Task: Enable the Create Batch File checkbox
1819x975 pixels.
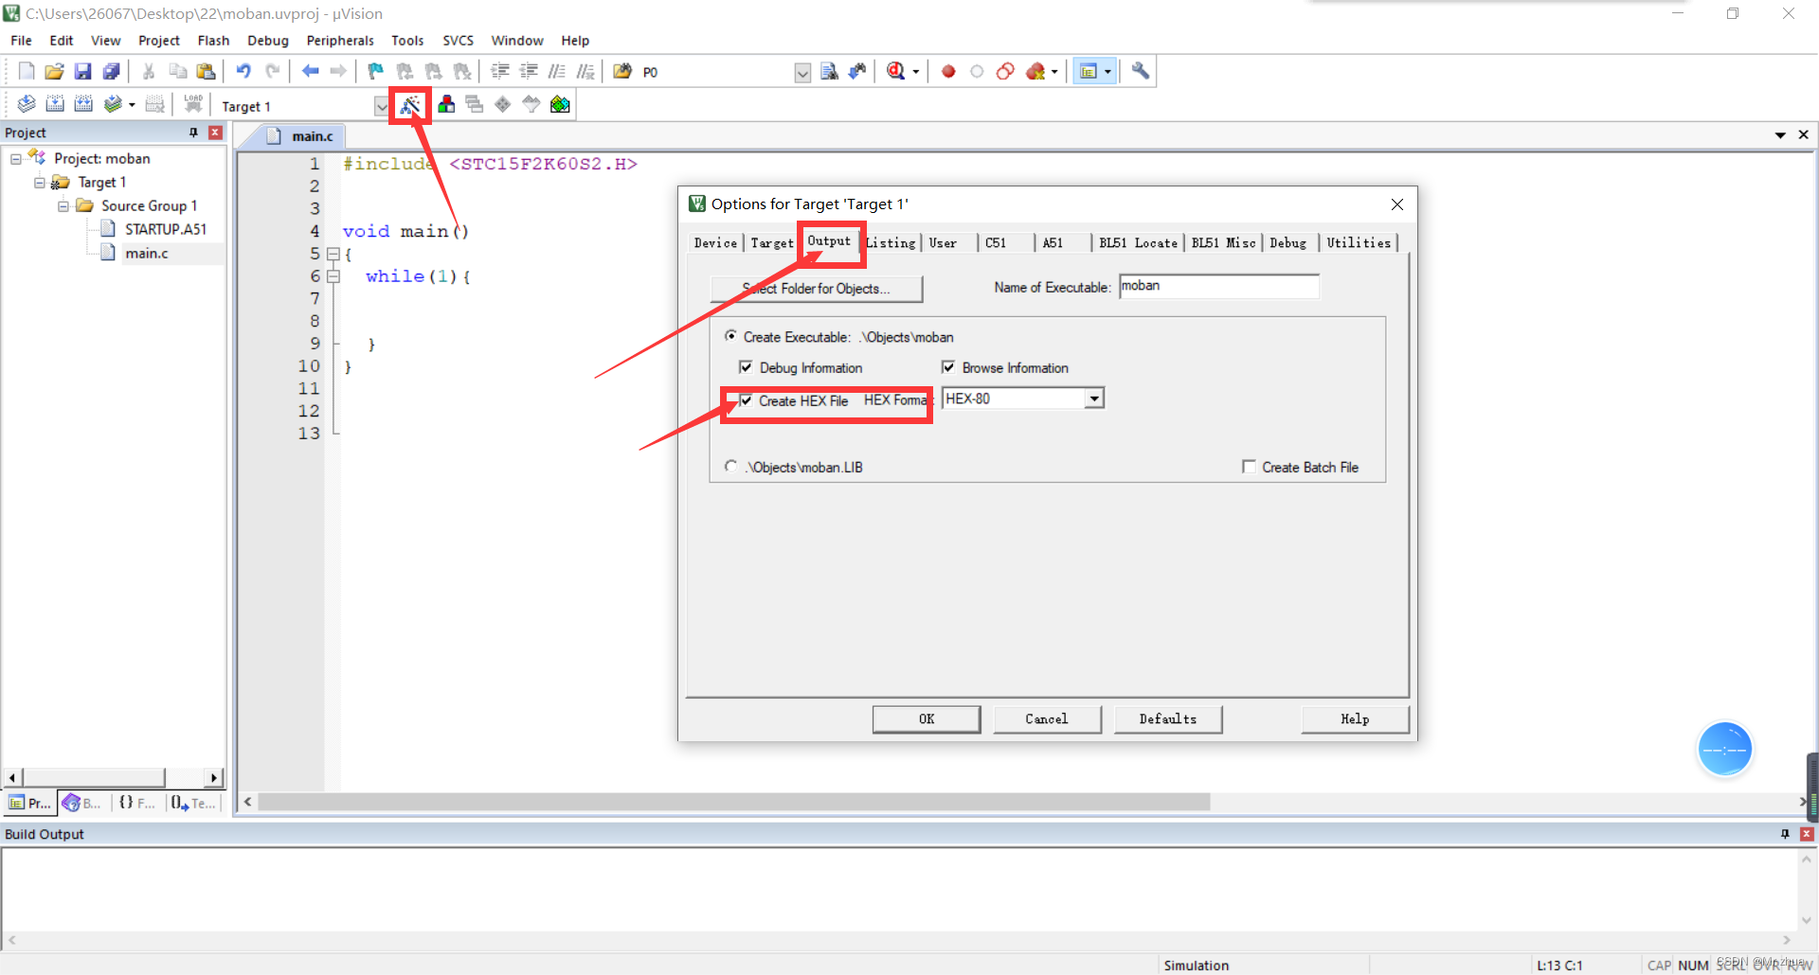Action: pyautogui.click(x=1249, y=467)
